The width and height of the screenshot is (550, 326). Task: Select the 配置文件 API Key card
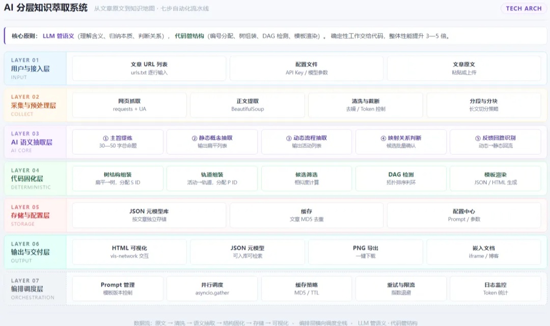[307, 68]
